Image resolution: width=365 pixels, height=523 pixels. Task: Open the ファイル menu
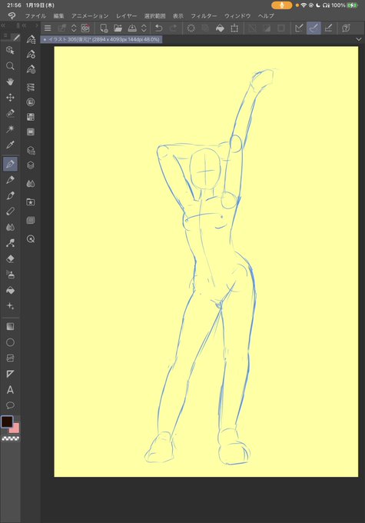click(x=35, y=16)
